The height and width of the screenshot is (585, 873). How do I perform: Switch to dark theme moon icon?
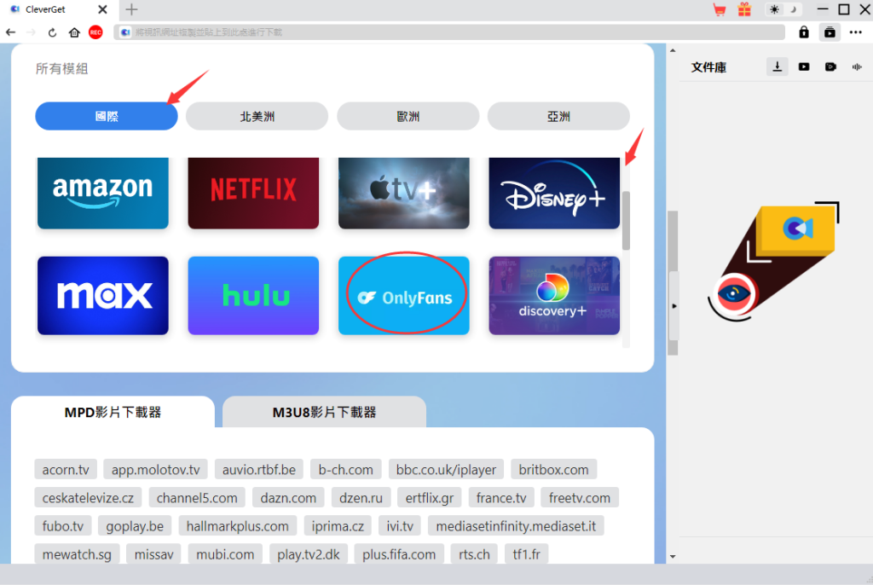coord(794,9)
